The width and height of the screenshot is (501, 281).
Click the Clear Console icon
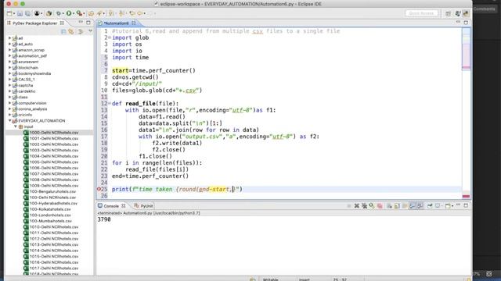click(x=389, y=206)
